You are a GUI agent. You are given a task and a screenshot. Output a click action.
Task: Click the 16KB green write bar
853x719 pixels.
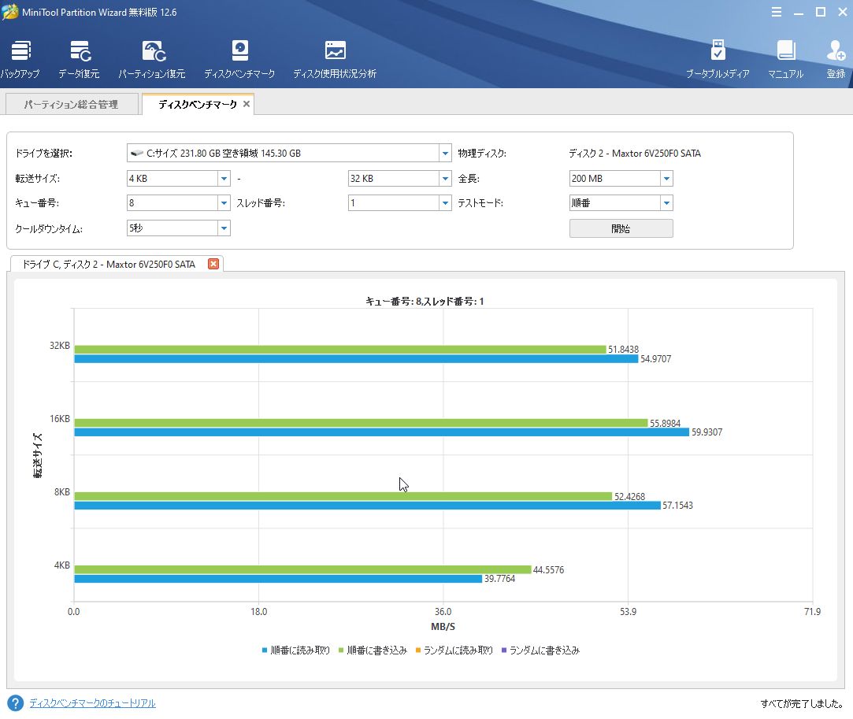[362, 423]
